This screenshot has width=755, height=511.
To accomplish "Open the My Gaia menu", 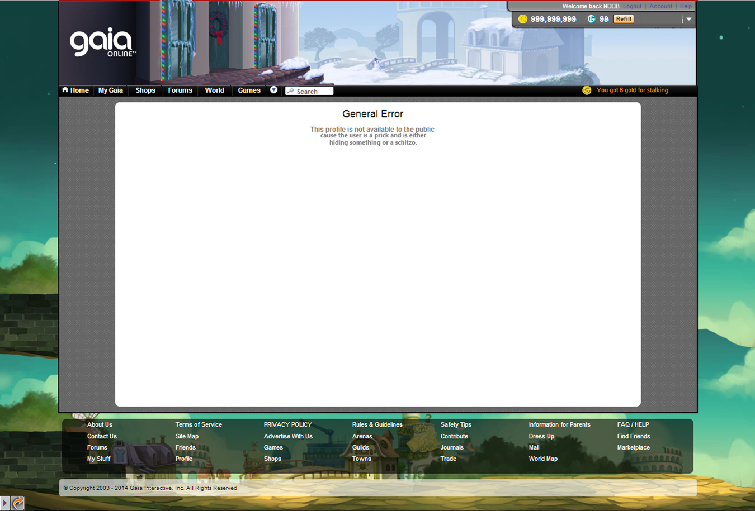I will pos(111,90).
